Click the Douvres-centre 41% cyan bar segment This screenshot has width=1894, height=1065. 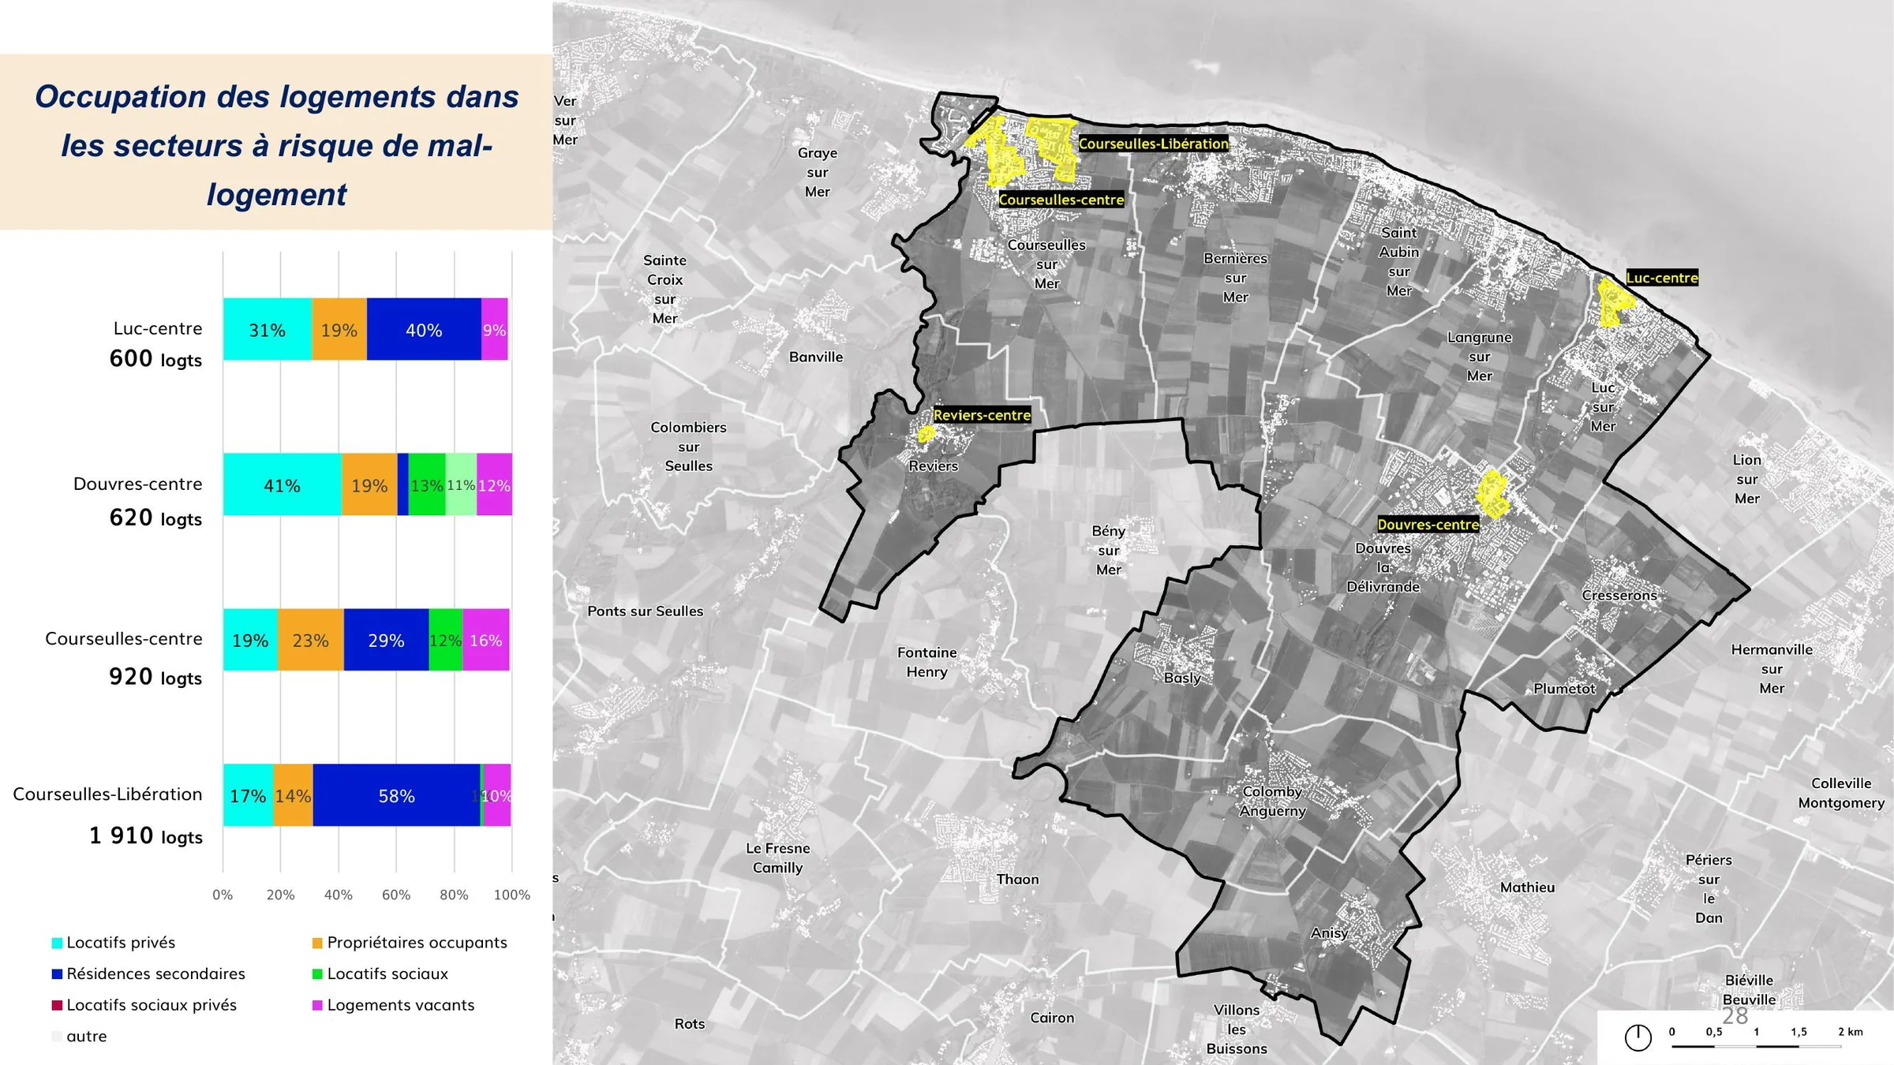(283, 484)
